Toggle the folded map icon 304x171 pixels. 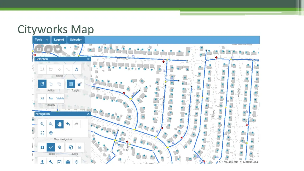[42, 147]
